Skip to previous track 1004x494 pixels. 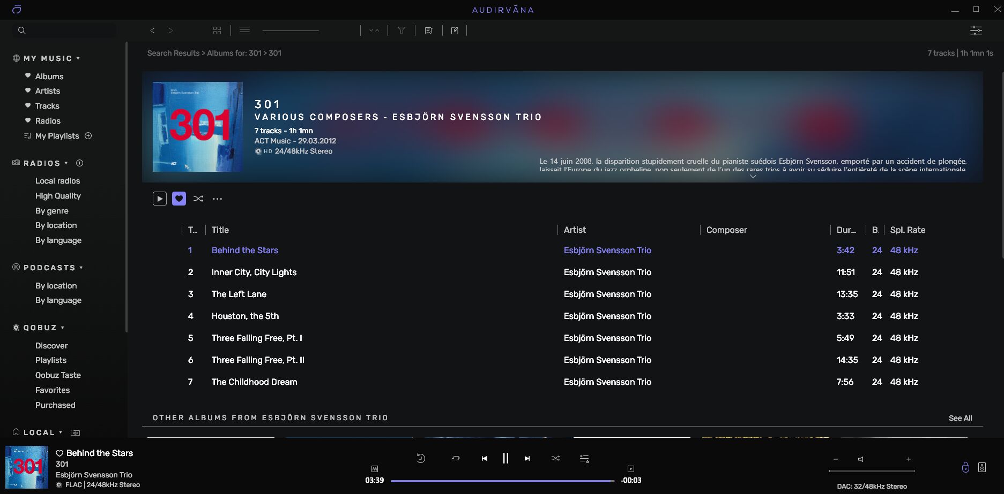pos(484,458)
